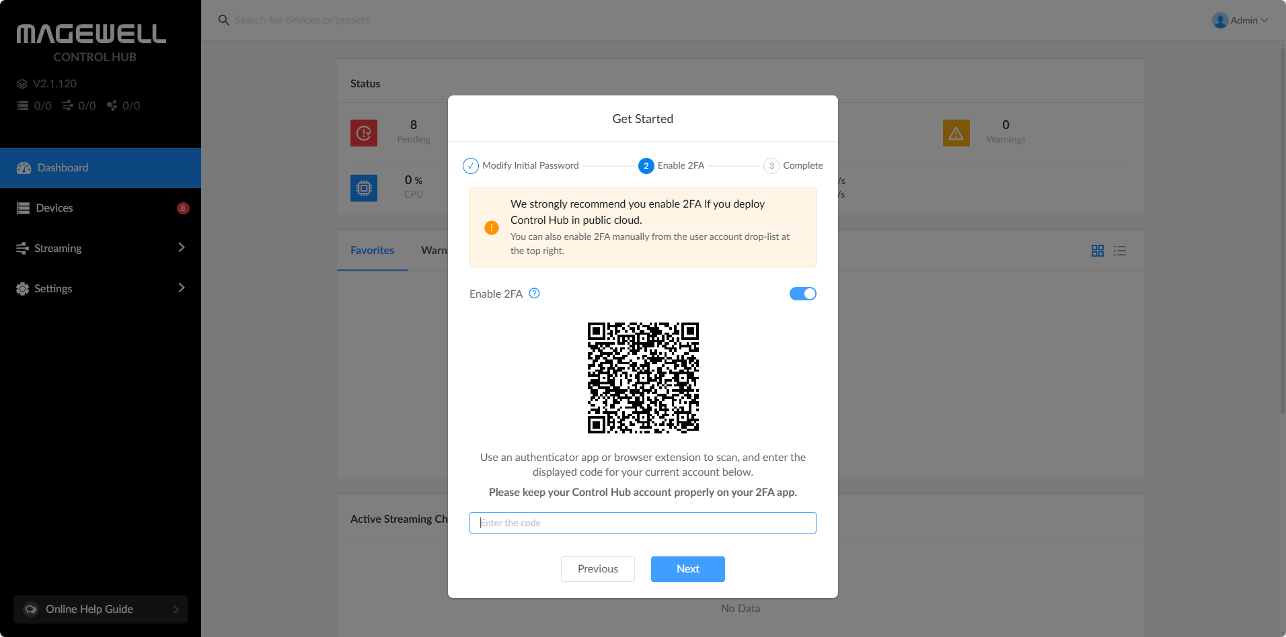Click the Admin user avatar icon
The image size is (1286, 637).
click(1220, 20)
